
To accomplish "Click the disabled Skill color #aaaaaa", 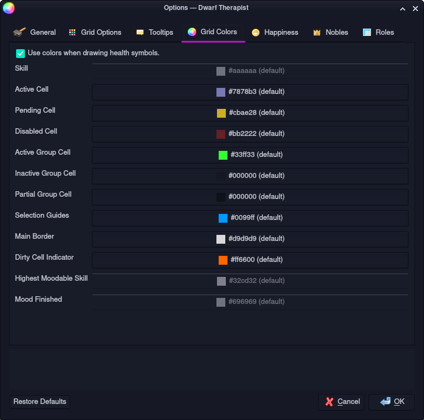I will 250,71.
